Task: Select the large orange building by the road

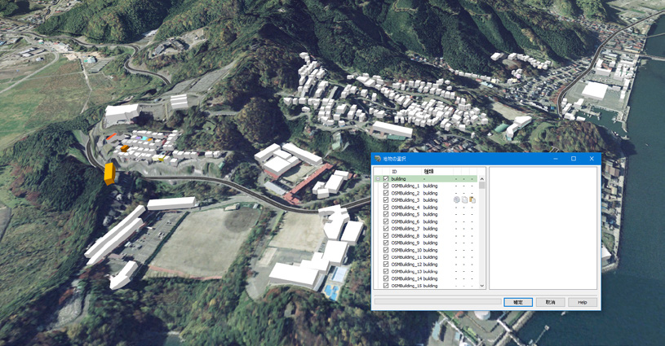Action: coord(110,173)
